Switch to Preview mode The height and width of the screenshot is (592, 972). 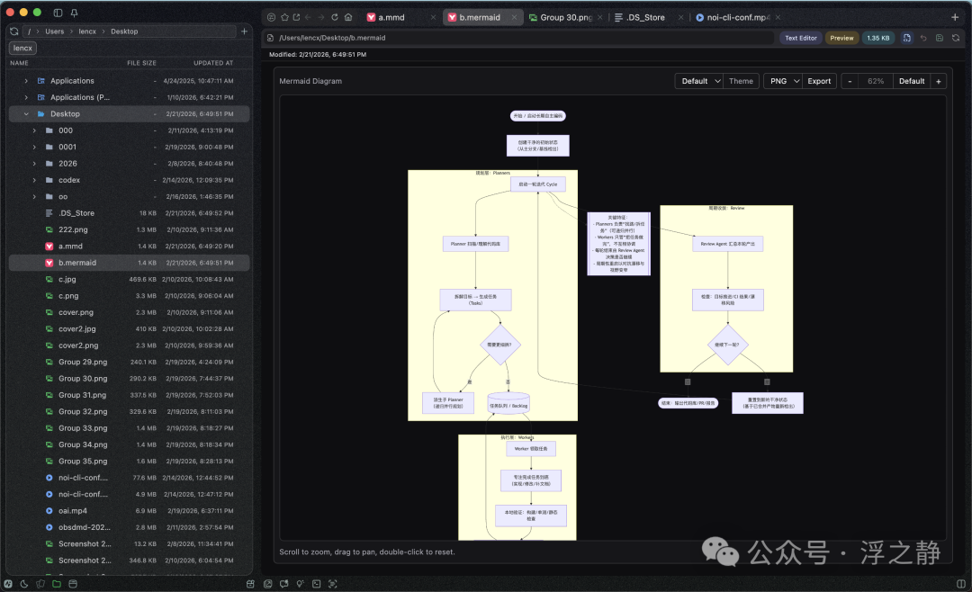[841, 38]
